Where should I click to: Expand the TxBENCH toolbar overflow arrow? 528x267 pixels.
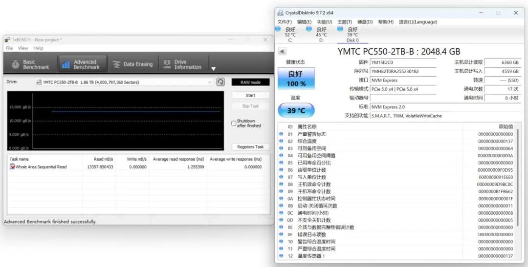pos(213,68)
